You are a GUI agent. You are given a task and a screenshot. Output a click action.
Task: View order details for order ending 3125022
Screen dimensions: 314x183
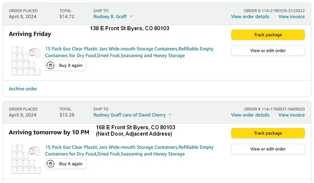(250, 16)
